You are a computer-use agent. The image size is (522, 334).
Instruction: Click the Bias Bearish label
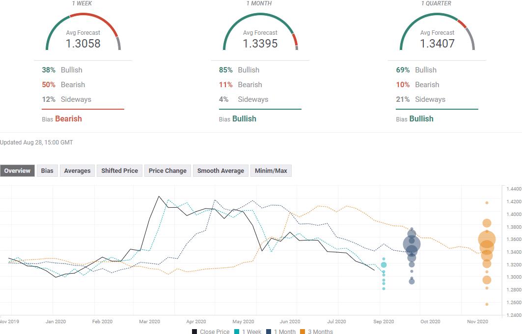(x=62, y=119)
